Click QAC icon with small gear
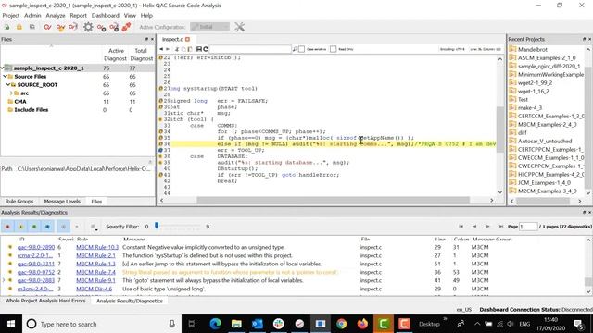 [101, 27]
